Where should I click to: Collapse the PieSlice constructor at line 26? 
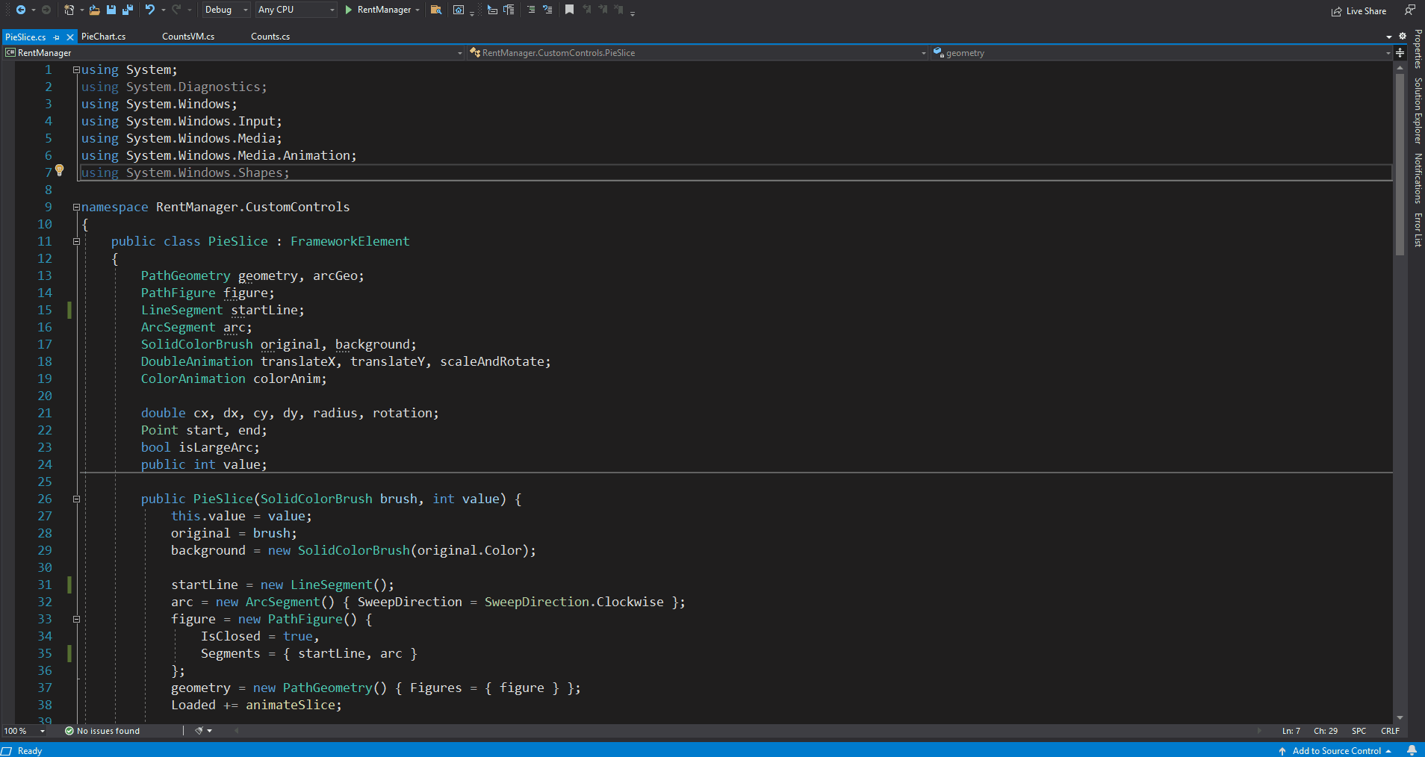click(76, 499)
